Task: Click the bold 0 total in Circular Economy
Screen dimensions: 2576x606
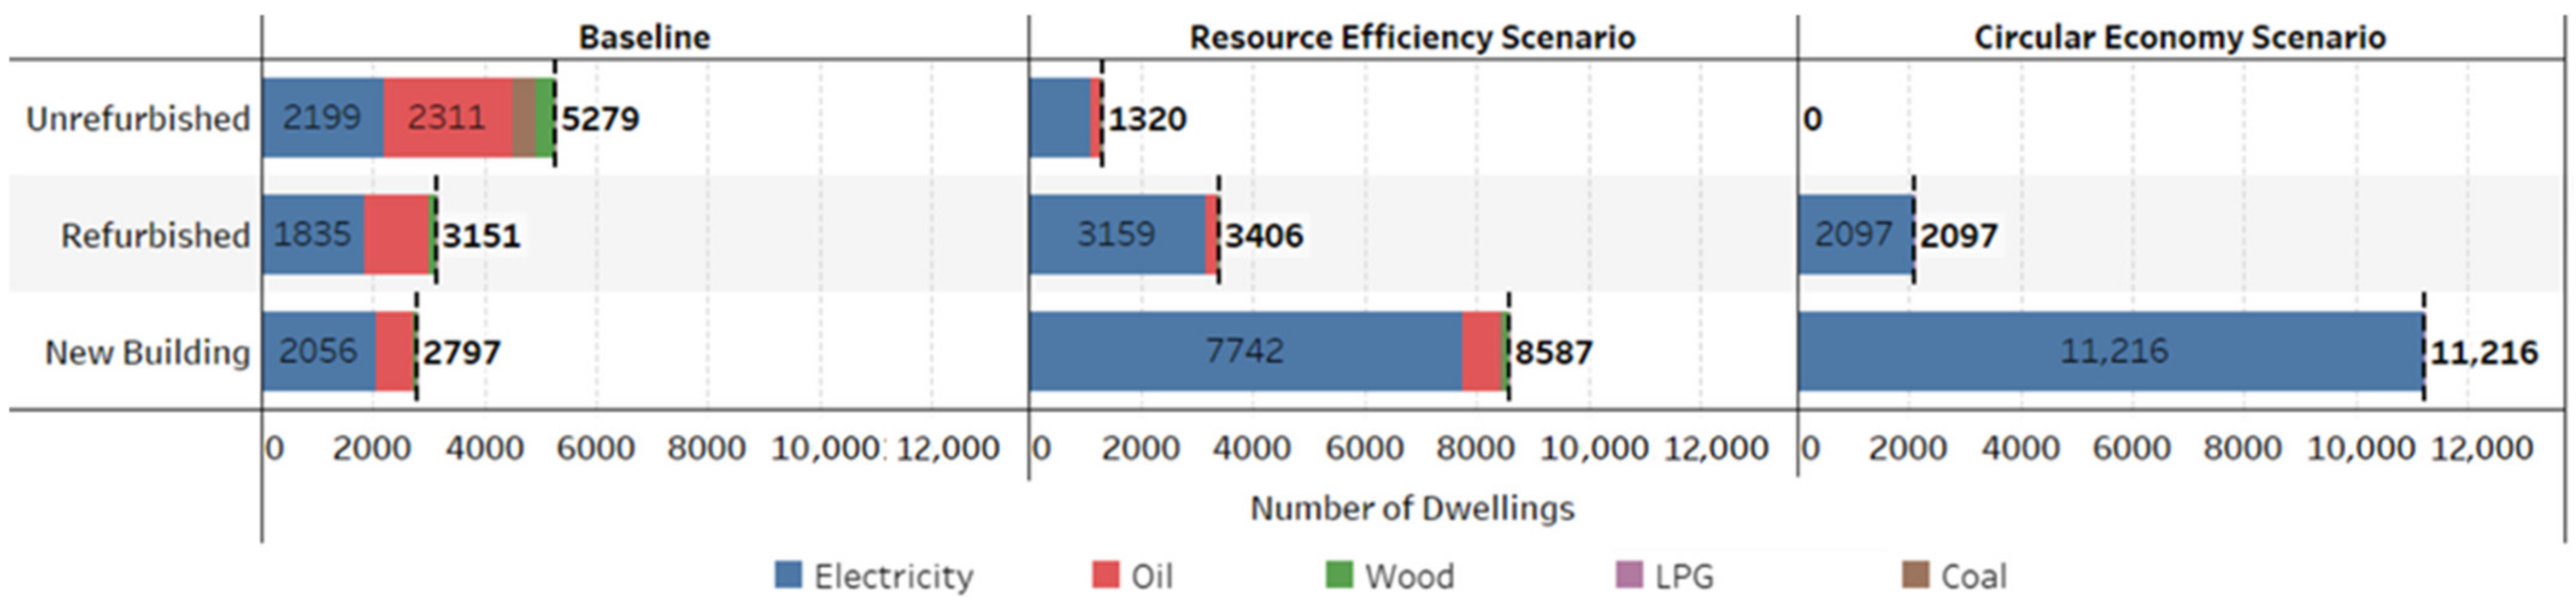Action: (1813, 119)
